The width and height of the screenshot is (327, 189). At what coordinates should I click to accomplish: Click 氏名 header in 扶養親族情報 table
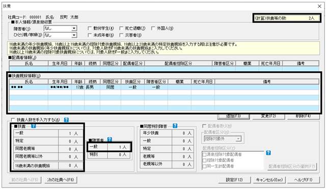point(29,82)
